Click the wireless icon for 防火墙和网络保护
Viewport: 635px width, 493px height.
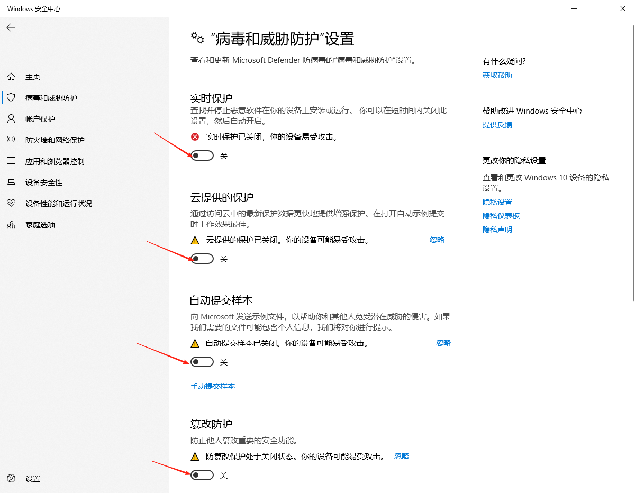(x=11, y=140)
